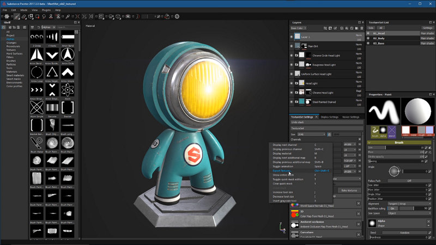Open the Main shader dropdown for 01_Head

pyautogui.click(x=427, y=33)
